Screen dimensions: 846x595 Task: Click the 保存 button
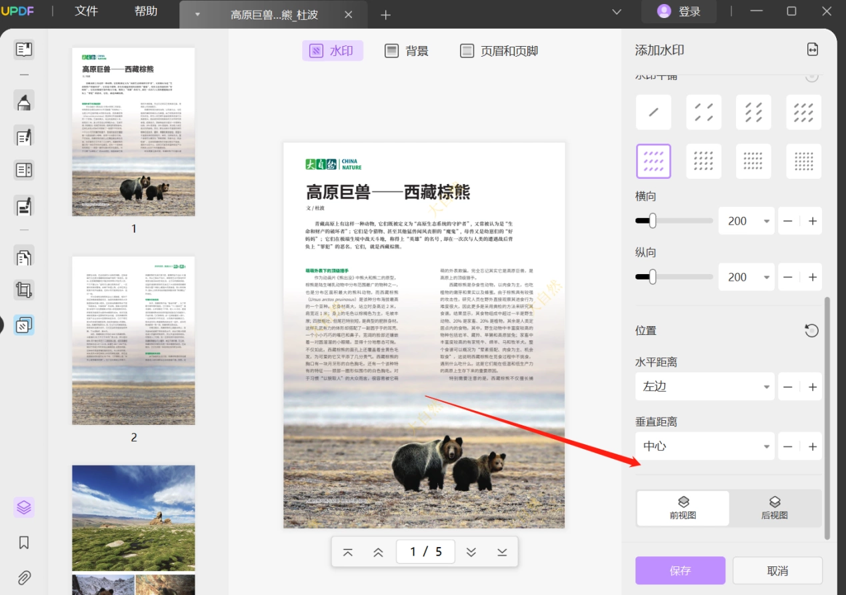tap(680, 571)
